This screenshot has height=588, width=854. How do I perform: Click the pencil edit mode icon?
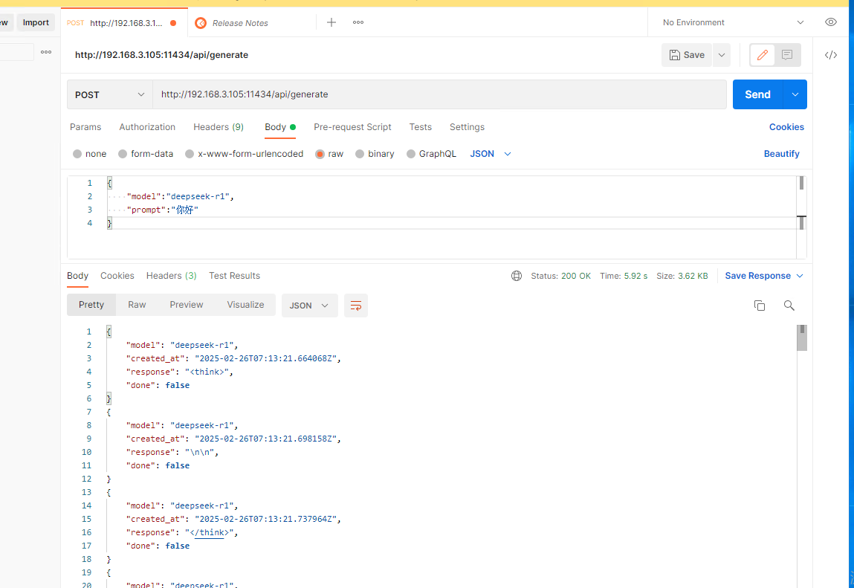pos(762,55)
